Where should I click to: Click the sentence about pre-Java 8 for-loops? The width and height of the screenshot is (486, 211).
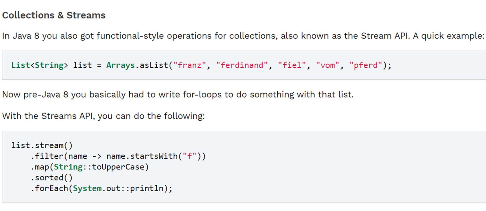(x=178, y=95)
